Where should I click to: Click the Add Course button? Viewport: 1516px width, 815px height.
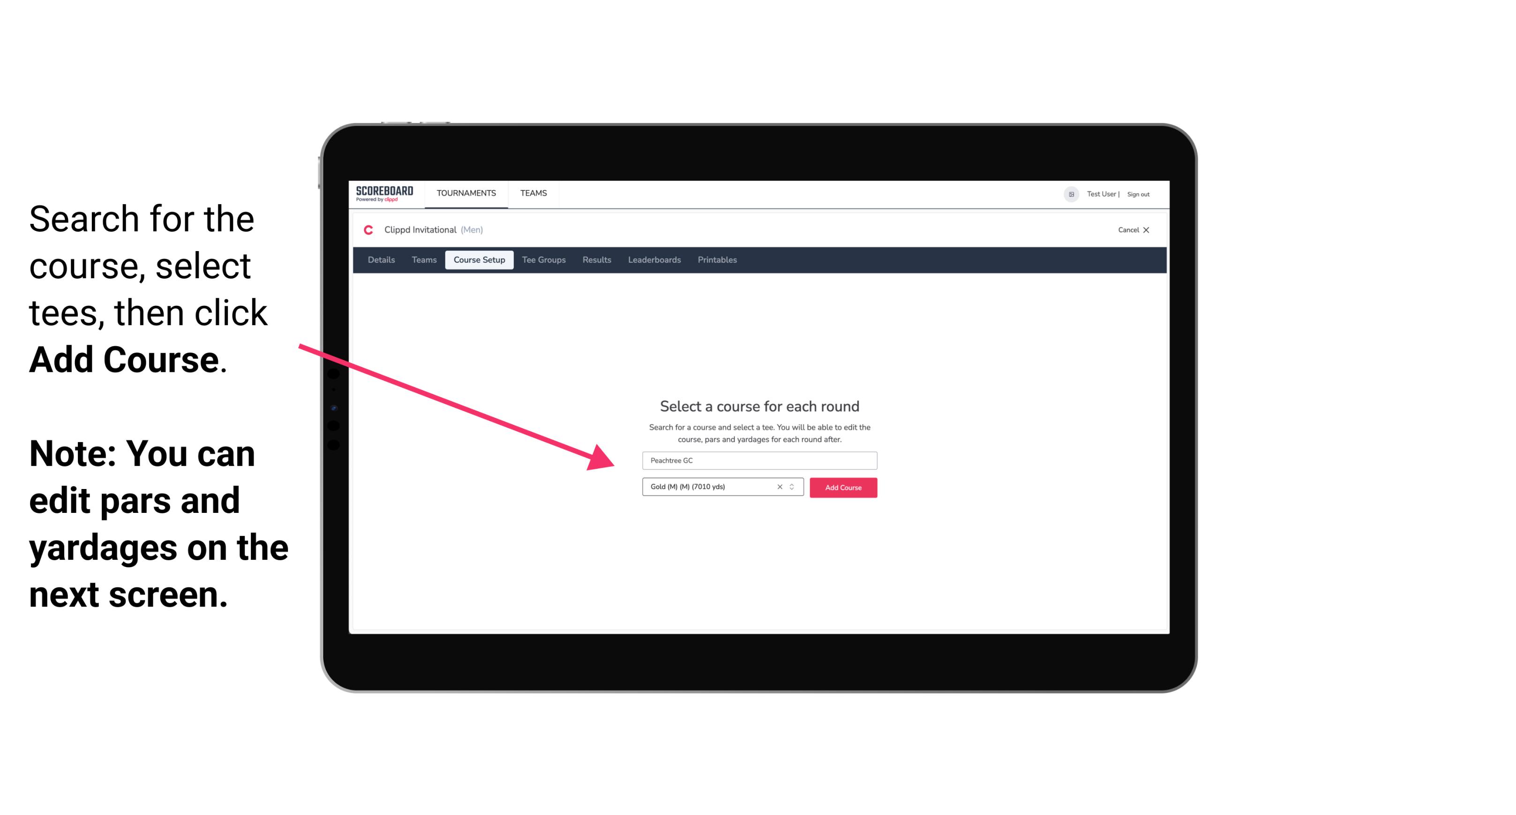point(841,487)
